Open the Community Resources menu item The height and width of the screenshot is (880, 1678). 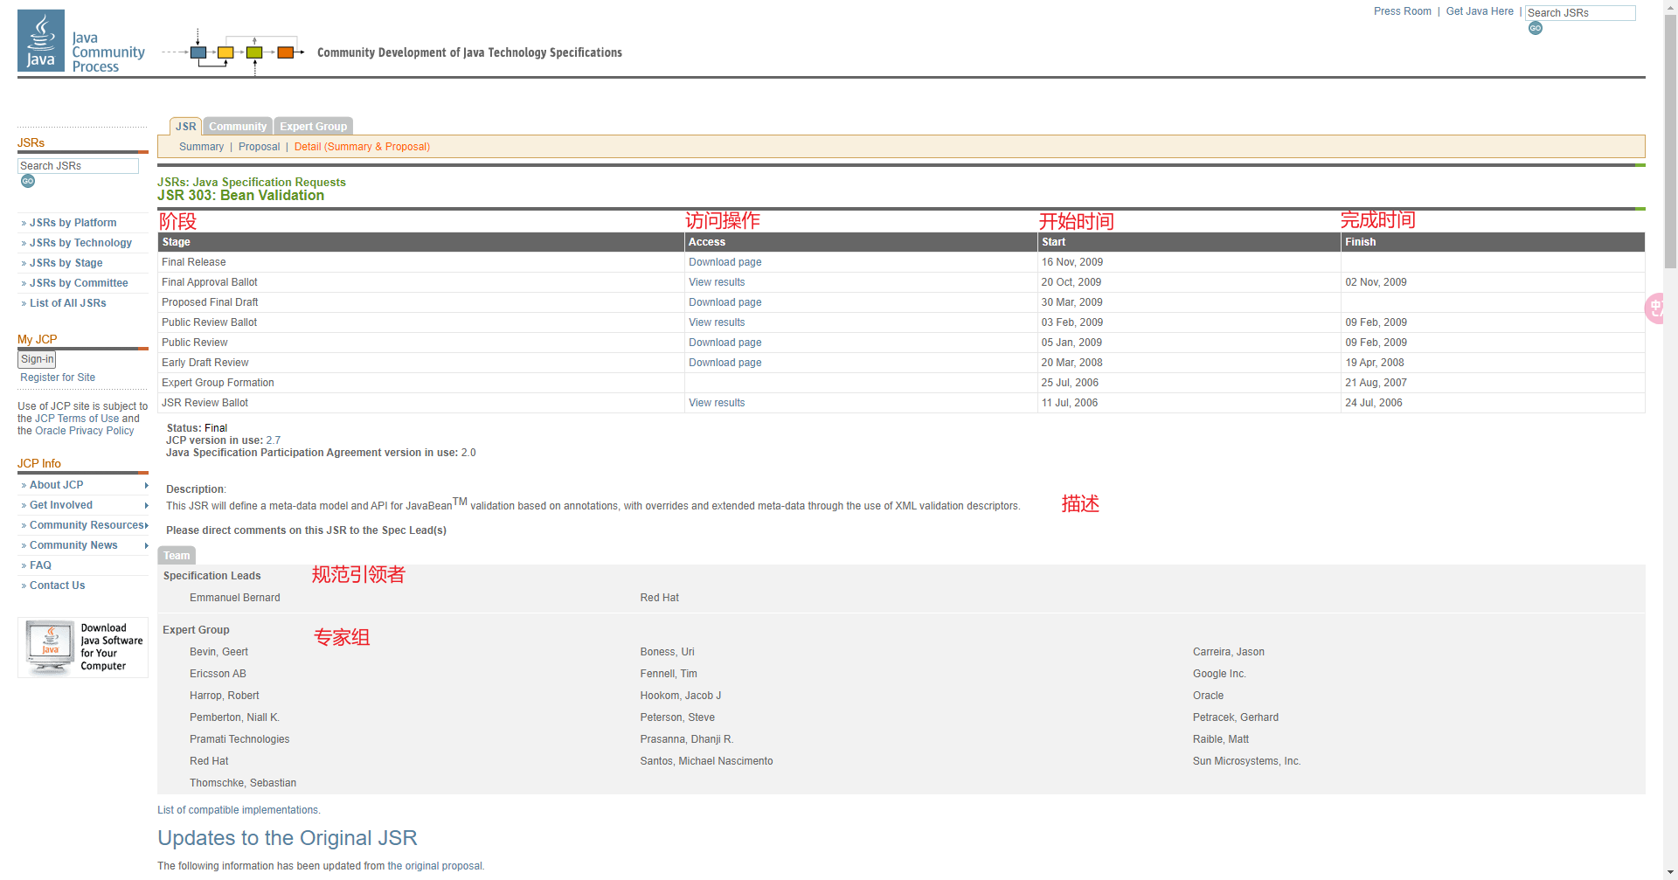click(x=86, y=525)
